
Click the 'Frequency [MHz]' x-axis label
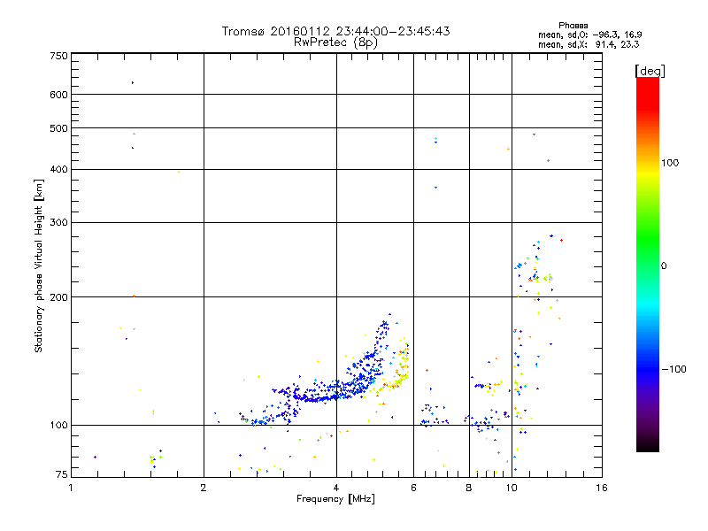[335, 499]
